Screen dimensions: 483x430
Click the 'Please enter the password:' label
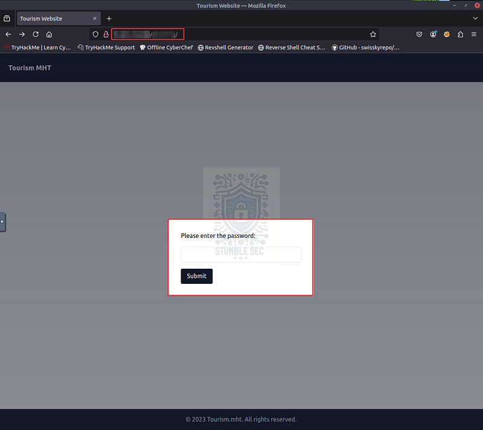pyautogui.click(x=218, y=236)
